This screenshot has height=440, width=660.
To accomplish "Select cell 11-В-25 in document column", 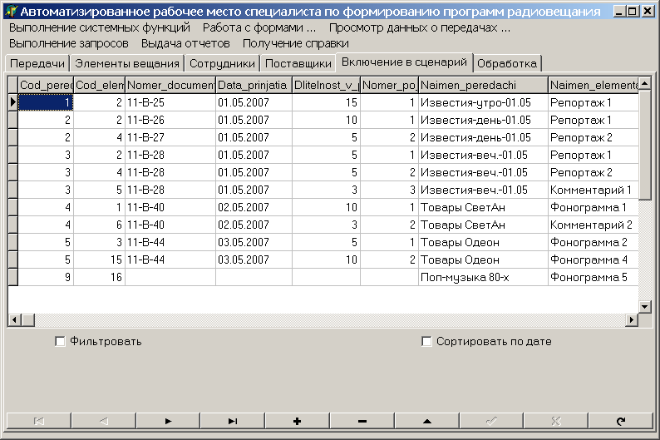I will click(170, 103).
